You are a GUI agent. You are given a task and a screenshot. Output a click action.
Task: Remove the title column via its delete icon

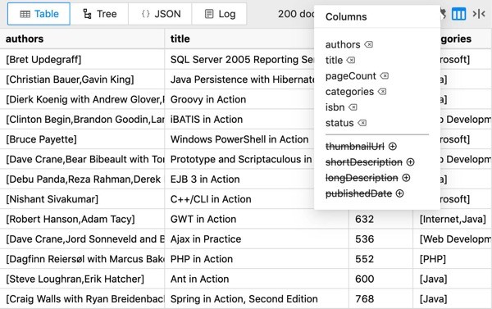point(351,60)
